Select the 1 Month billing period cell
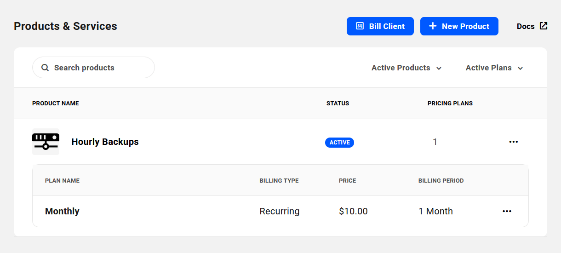Image resolution: width=561 pixels, height=253 pixels. 435,211
